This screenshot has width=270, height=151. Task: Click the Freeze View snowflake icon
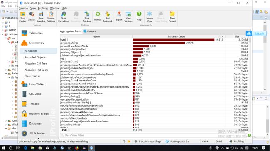point(150,17)
